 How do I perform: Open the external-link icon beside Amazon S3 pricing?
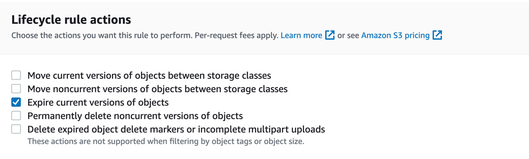pyautogui.click(x=437, y=35)
